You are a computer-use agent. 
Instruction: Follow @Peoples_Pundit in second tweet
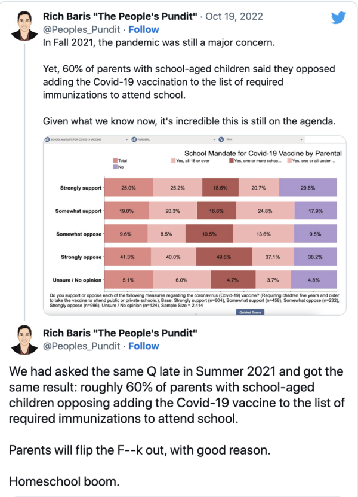(144, 346)
